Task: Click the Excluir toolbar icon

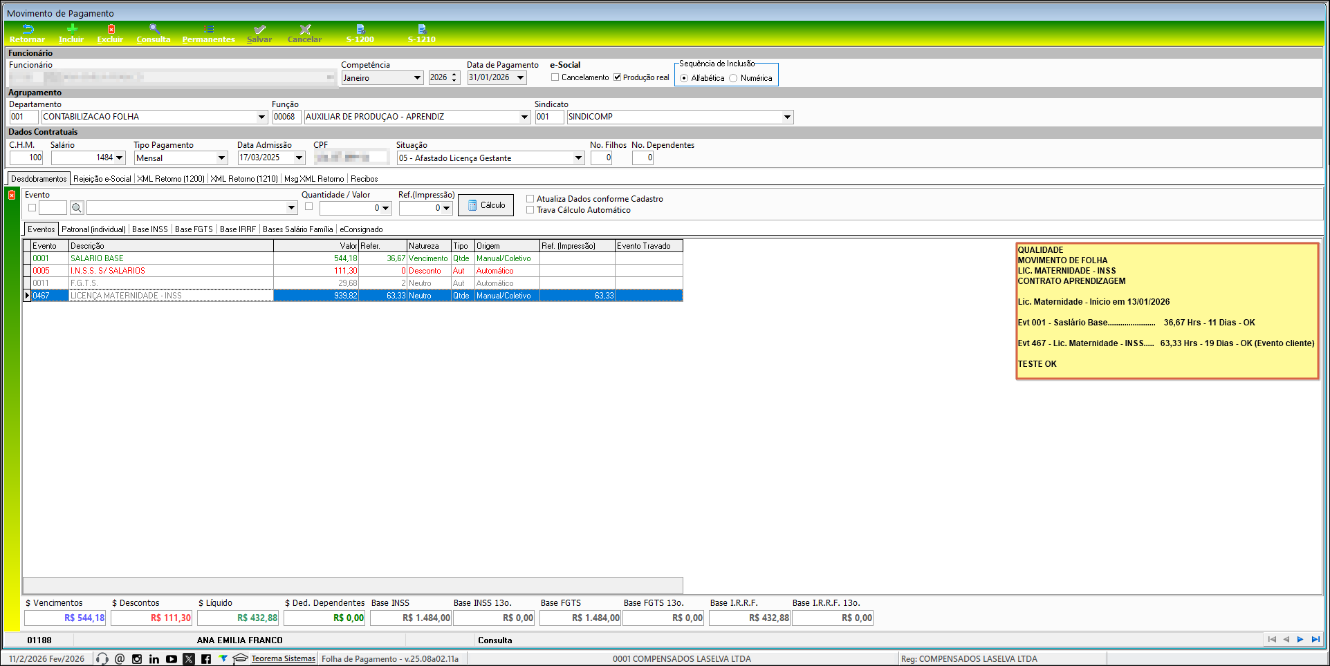Action: (111, 30)
